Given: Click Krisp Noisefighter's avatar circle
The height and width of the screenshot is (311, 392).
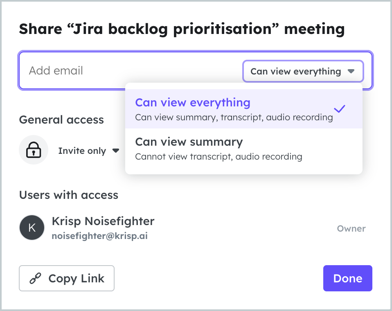Looking at the screenshot, I should coord(32,228).
